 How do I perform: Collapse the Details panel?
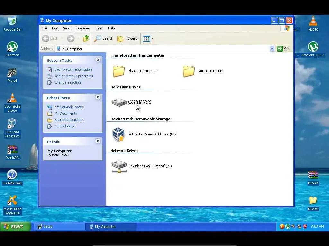click(x=98, y=141)
